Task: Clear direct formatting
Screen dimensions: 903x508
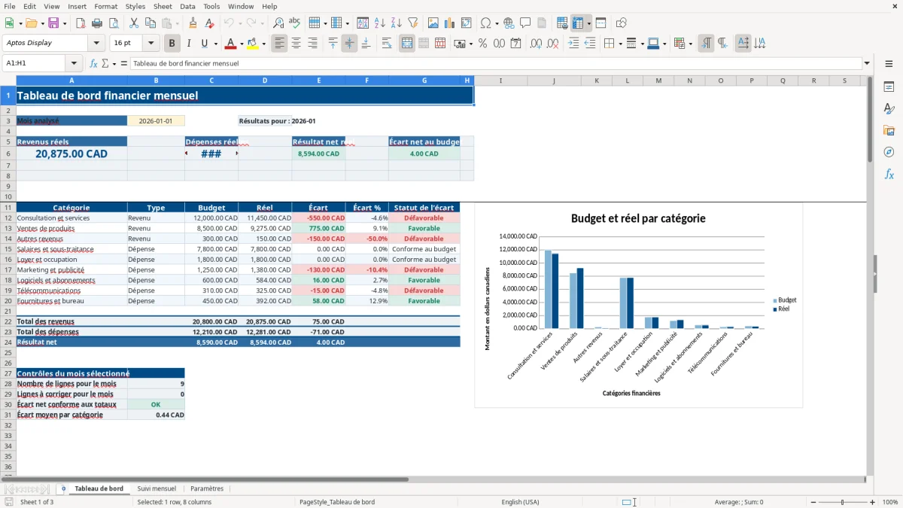Action: click(210, 23)
